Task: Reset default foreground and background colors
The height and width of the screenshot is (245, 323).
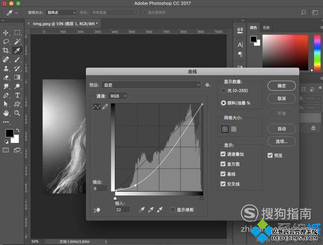Action: pos(6,141)
